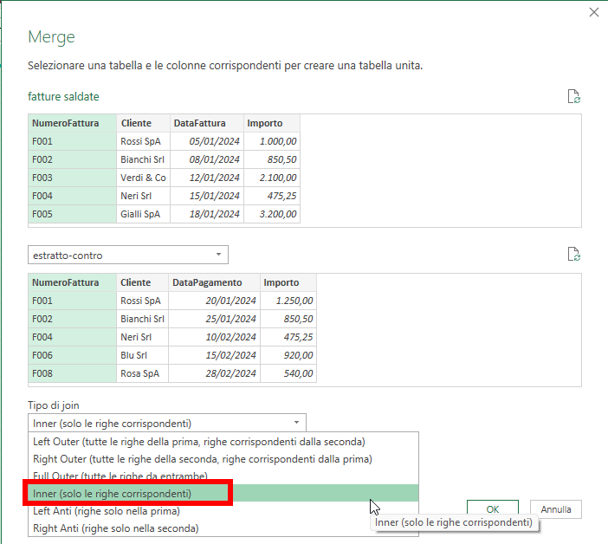608x544 pixels.
Task: Select Left Outer join from the list
Action: coord(198,442)
